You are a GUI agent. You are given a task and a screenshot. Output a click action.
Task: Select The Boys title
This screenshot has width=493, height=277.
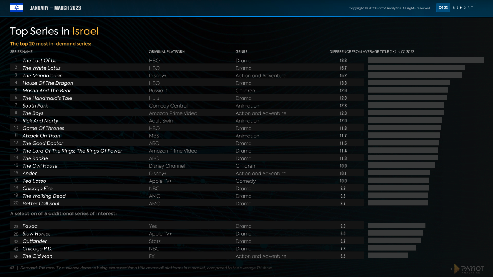(x=33, y=113)
